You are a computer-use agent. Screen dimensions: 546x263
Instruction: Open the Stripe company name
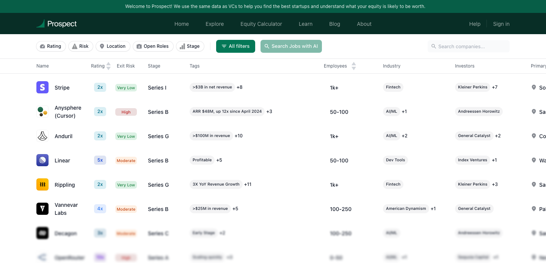tap(62, 88)
